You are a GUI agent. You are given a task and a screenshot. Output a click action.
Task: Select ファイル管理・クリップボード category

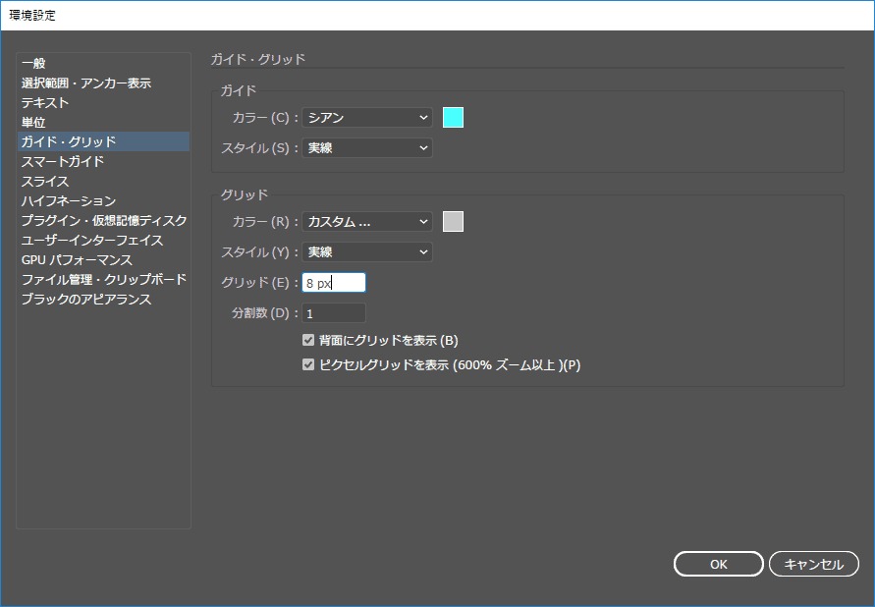click(103, 280)
